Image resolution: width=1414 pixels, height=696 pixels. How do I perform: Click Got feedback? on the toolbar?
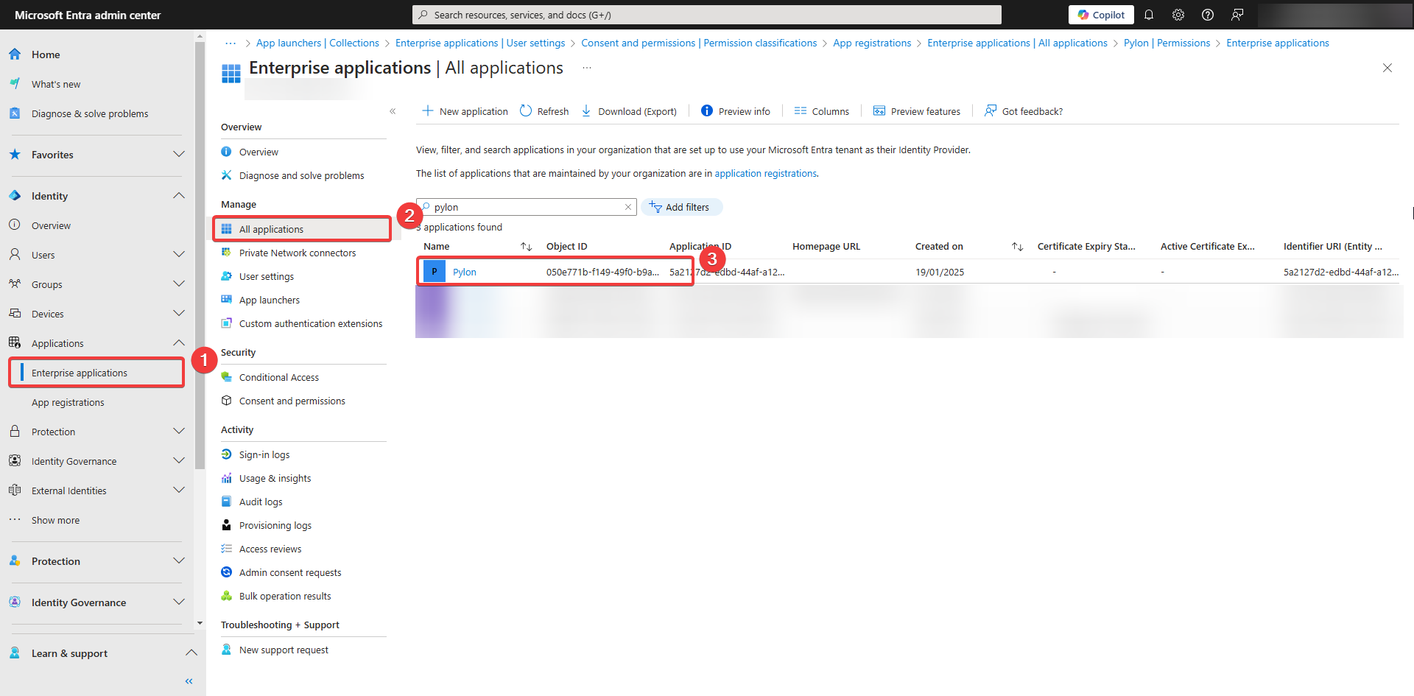[1024, 110]
